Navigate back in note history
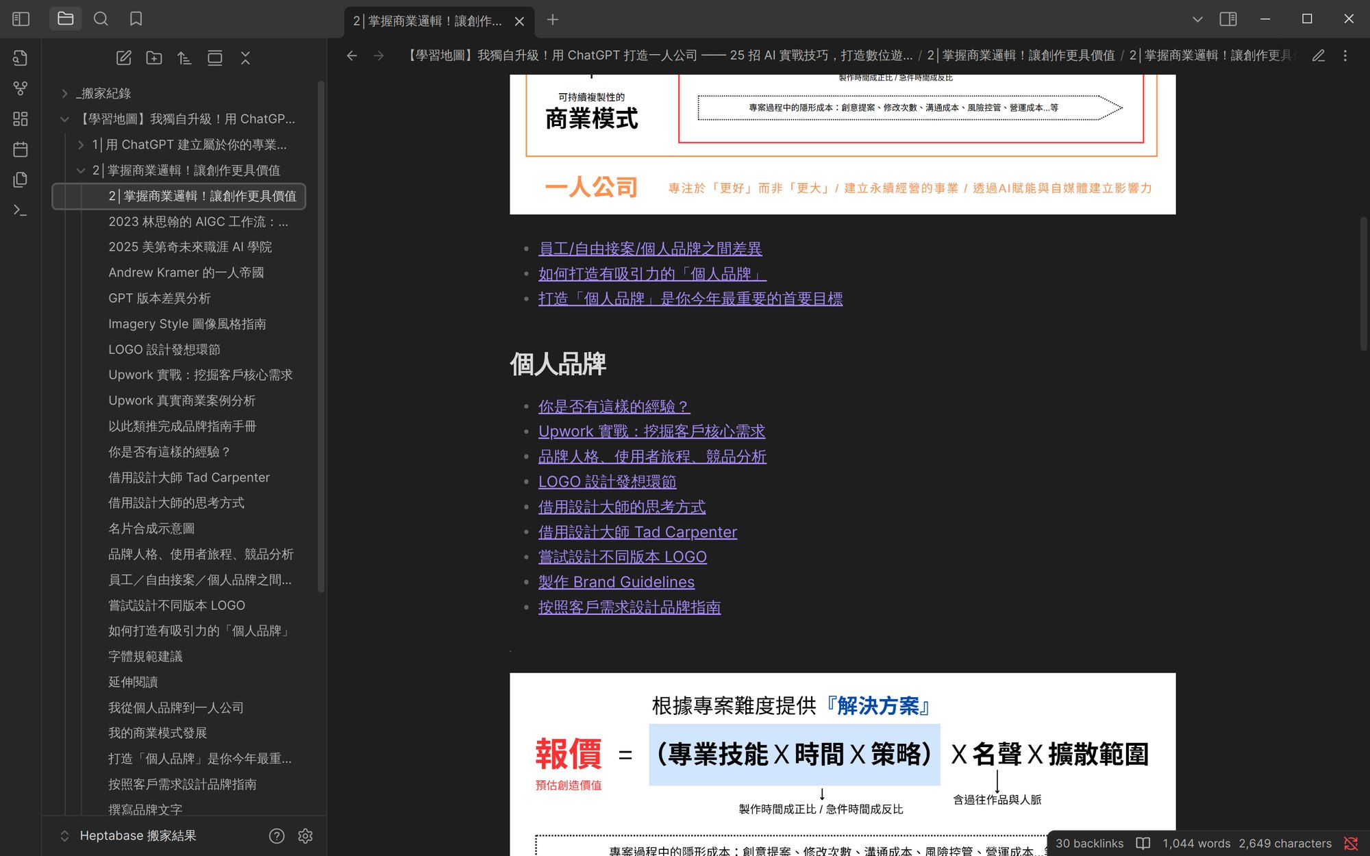The width and height of the screenshot is (1370, 856). [352, 55]
